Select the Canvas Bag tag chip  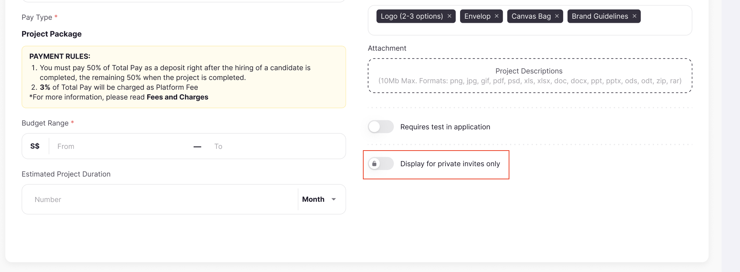[x=531, y=16]
